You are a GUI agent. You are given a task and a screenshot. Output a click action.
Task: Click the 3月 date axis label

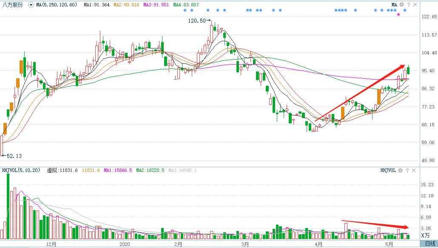(245, 244)
